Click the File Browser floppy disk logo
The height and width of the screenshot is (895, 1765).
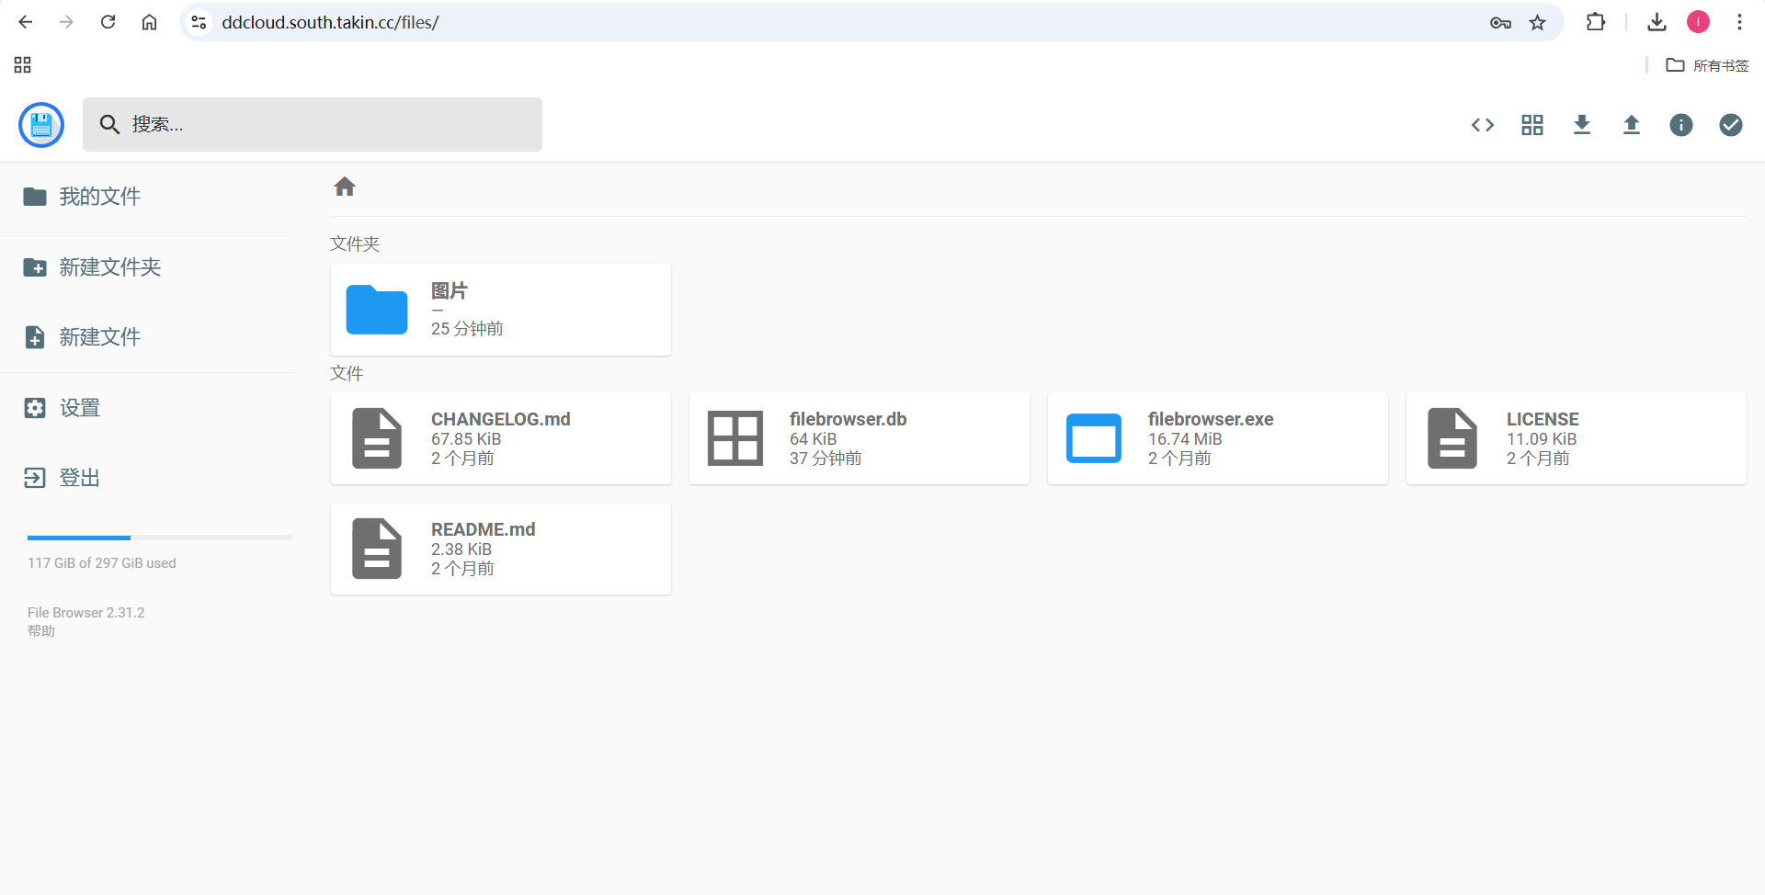tap(40, 124)
